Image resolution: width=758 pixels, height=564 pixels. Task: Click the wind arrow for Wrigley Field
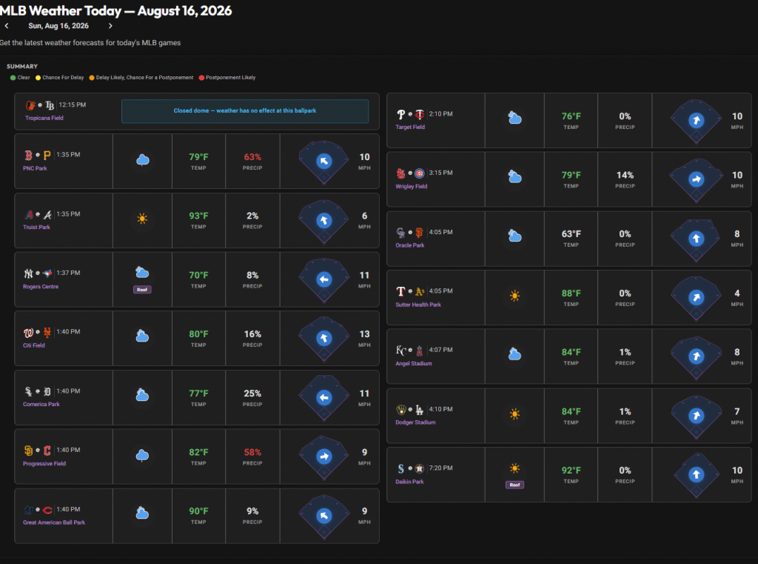pyautogui.click(x=696, y=179)
